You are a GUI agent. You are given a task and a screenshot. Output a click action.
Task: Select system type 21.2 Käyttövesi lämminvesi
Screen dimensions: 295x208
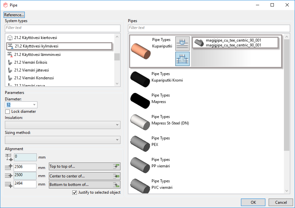click(37, 55)
